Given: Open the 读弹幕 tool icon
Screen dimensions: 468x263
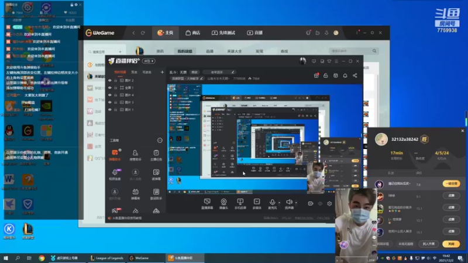Looking at the screenshot, I should tap(156, 174).
